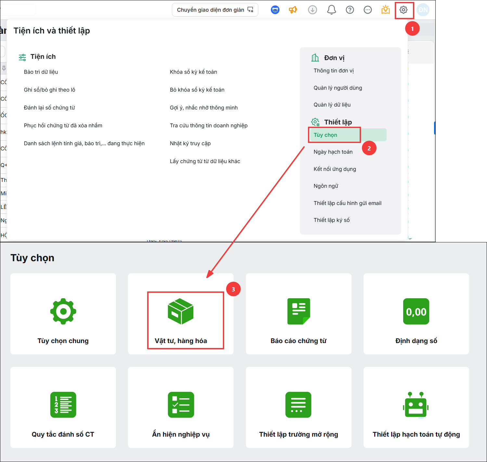The width and height of the screenshot is (487, 462).
Task: Open the ĐN user avatar
Action: click(x=423, y=10)
